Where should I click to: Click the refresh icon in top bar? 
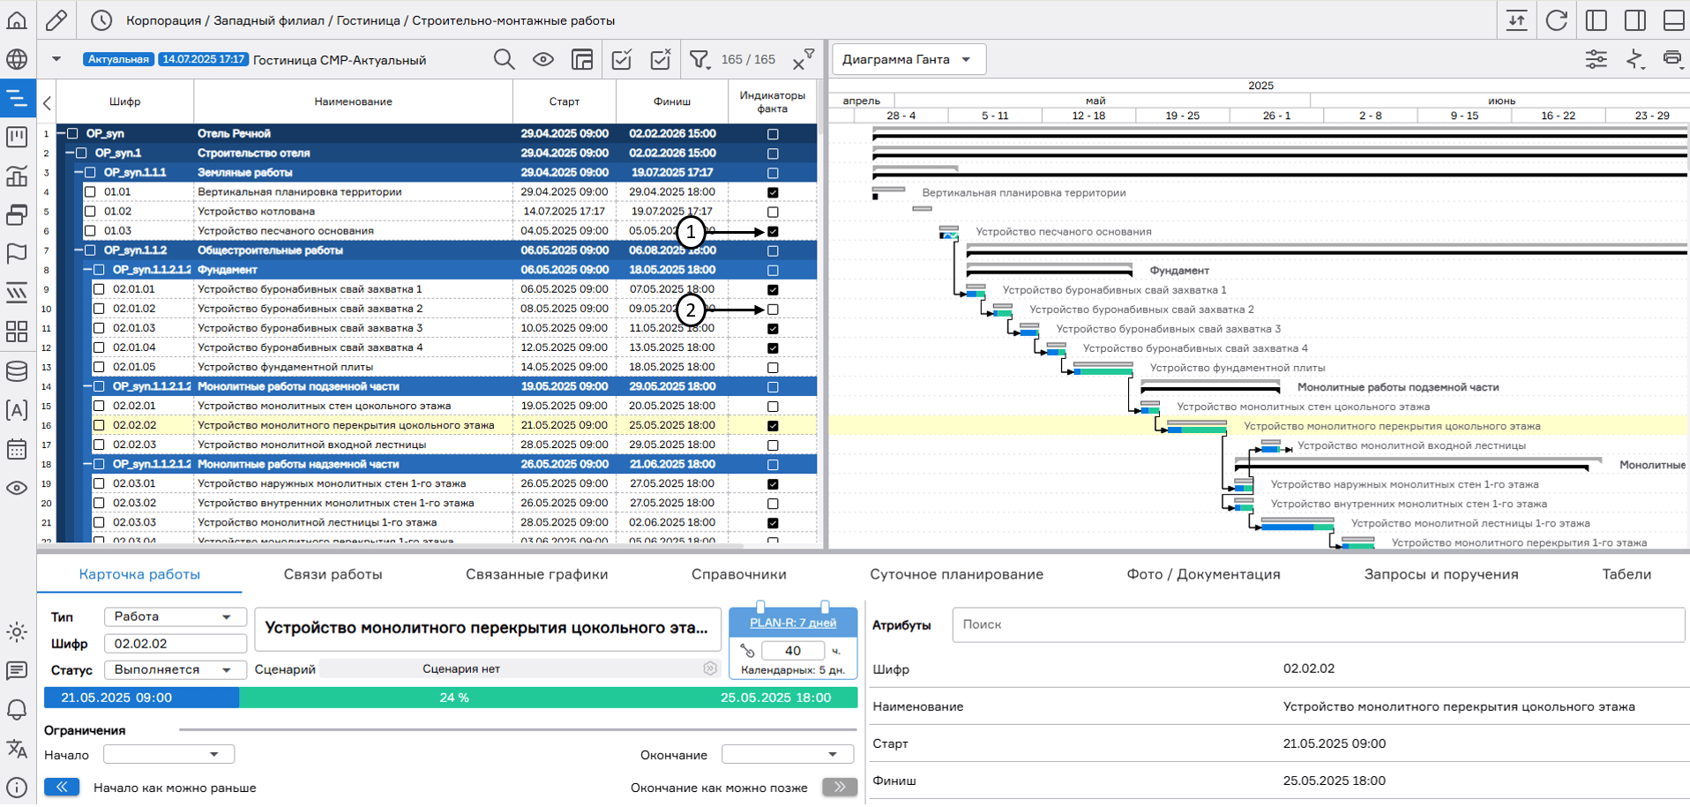click(x=1557, y=20)
